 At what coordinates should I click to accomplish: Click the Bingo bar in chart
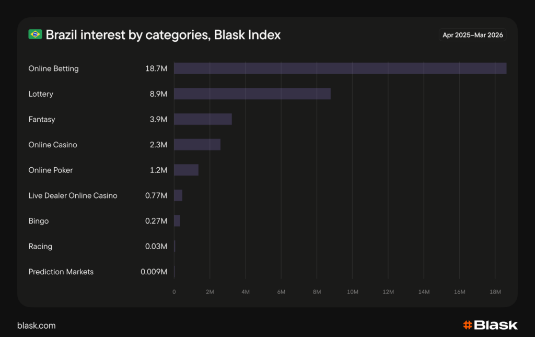click(x=177, y=221)
